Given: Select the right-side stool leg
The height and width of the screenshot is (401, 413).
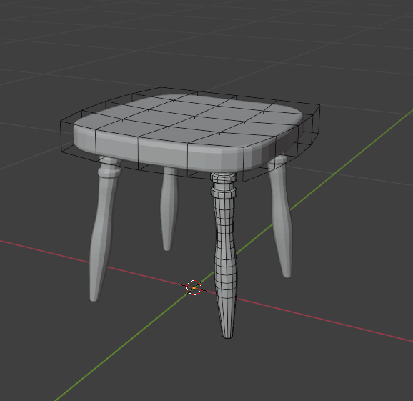Looking at the screenshot, I should point(280,216).
